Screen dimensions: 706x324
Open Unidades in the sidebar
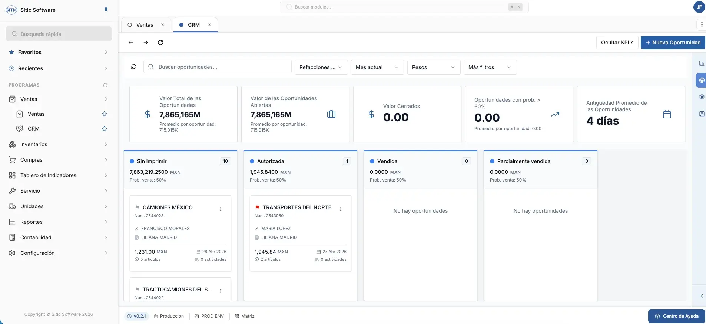59,206
